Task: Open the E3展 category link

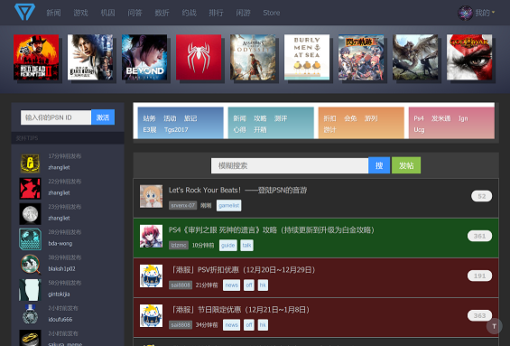Action: (x=150, y=130)
